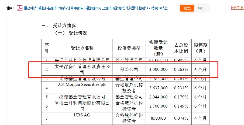Select J.P. Morgan Securities plc cell

coord(82,88)
